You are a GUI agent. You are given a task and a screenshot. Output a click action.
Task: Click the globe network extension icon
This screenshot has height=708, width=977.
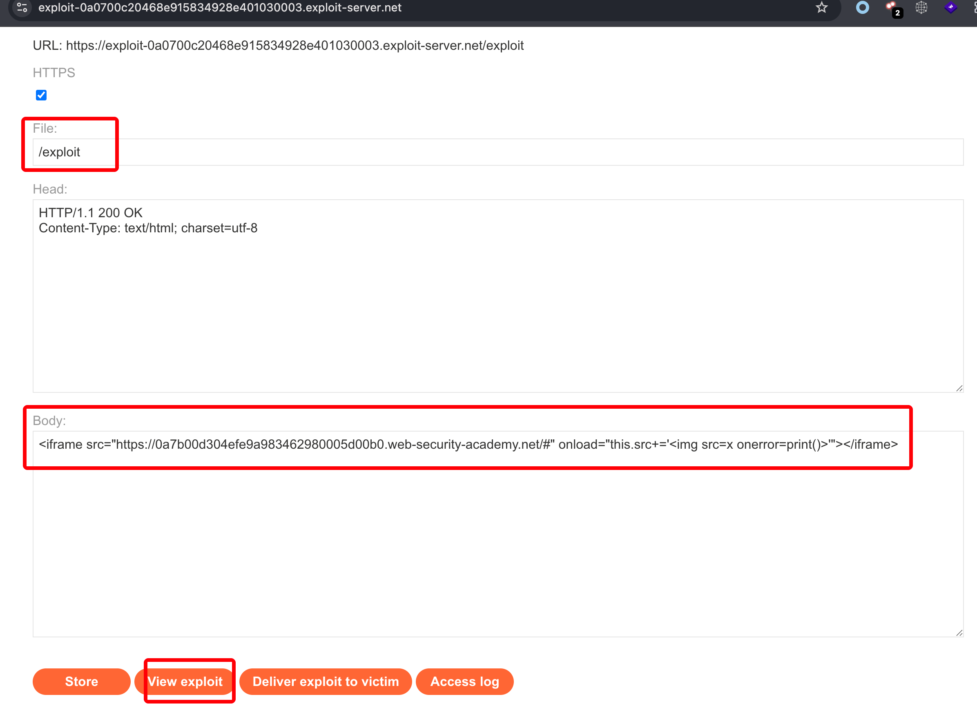pos(921,7)
